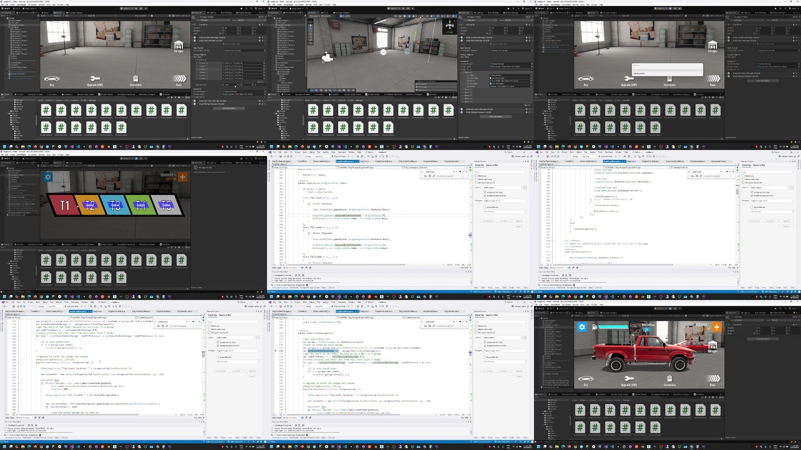This screenshot has width=801, height=450.
Task: Open the Package Manager tab in the Park Places frame
Action: pyautogui.click(x=74, y=12)
